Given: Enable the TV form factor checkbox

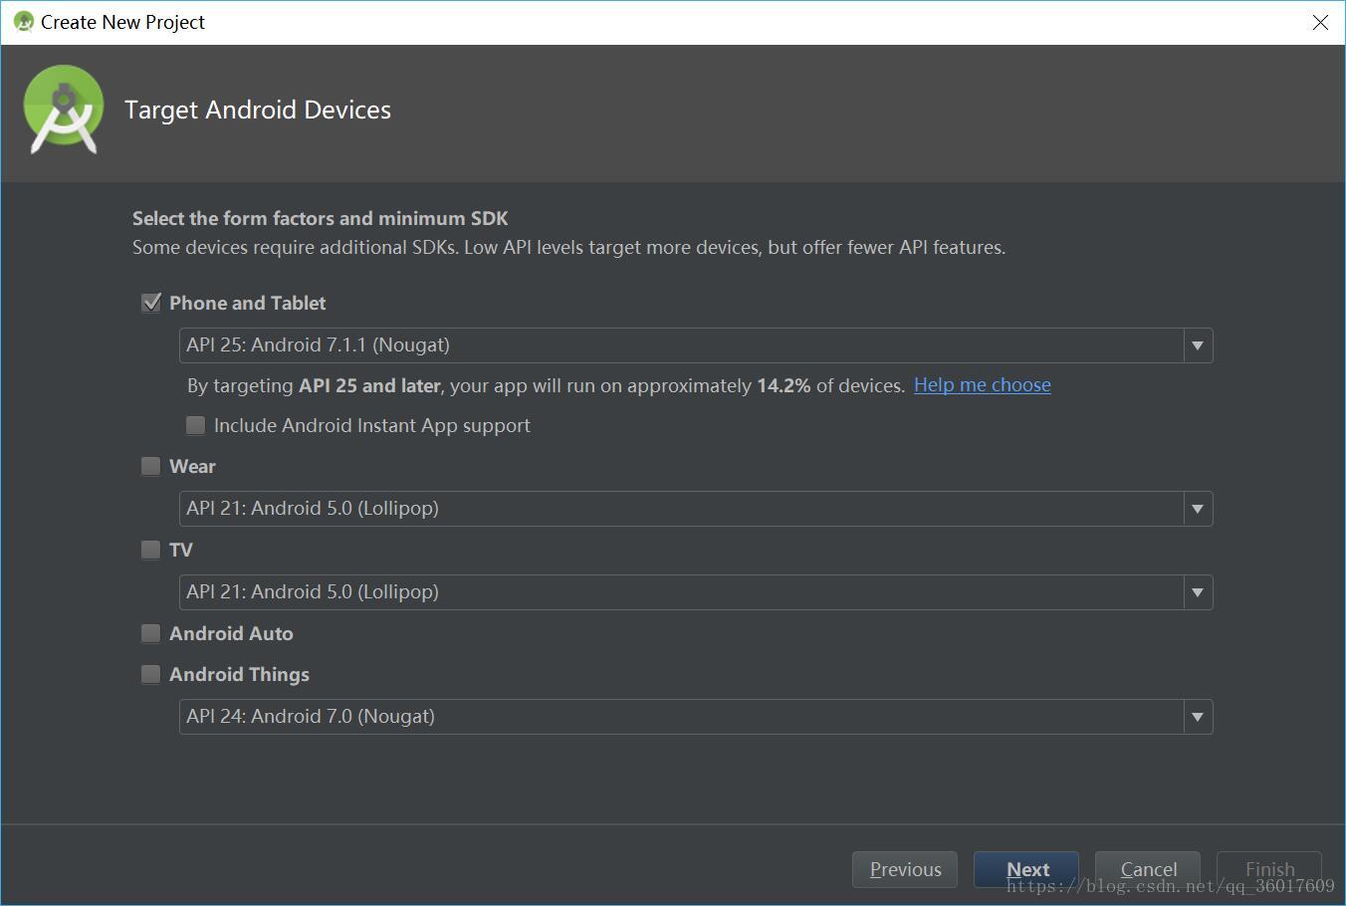Looking at the screenshot, I should [151, 550].
